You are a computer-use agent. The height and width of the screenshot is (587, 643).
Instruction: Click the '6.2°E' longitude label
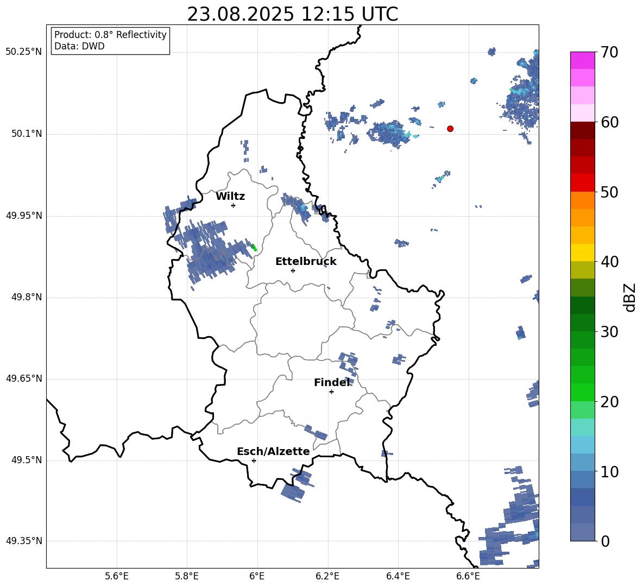(x=327, y=577)
